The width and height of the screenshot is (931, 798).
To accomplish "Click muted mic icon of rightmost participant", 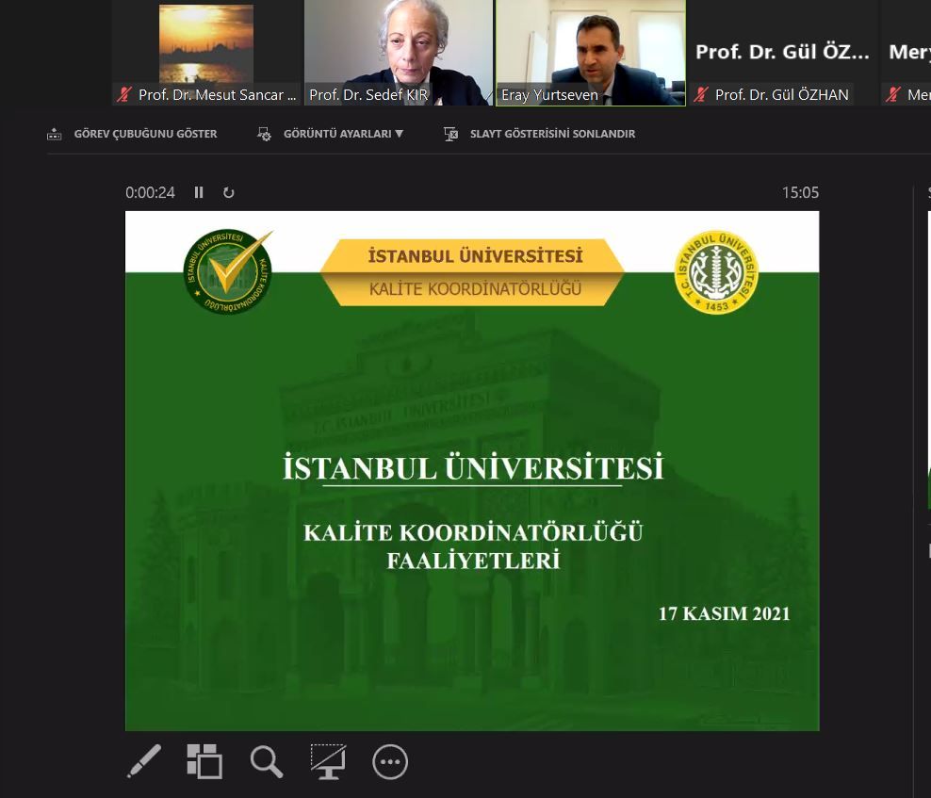I will point(893,95).
